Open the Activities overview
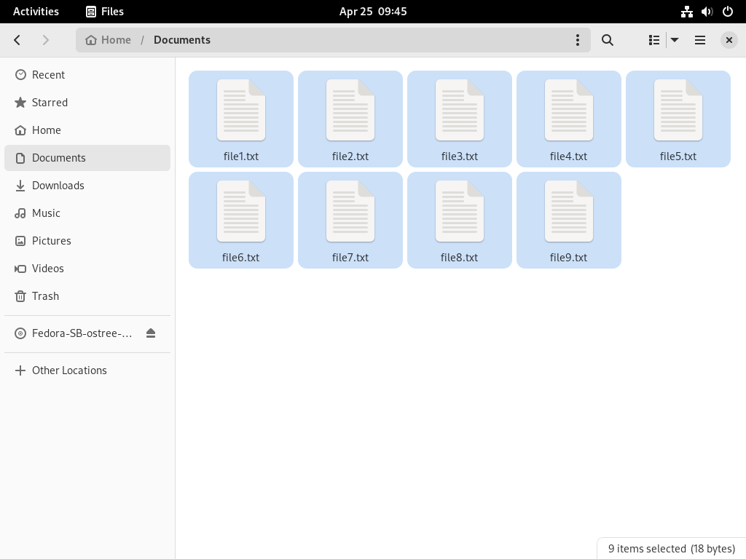This screenshot has width=746, height=559. click(36, 12)
